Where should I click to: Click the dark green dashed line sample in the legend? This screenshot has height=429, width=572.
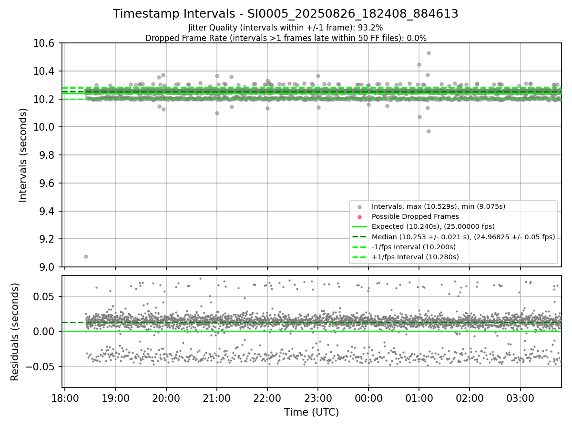[360, 237]
